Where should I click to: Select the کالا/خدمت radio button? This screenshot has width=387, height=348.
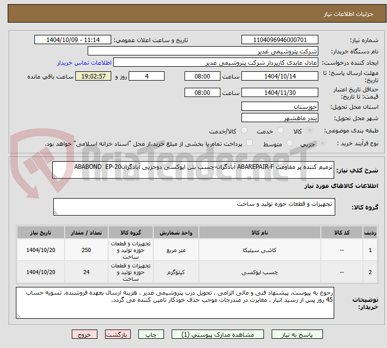(x=244, y=130)
